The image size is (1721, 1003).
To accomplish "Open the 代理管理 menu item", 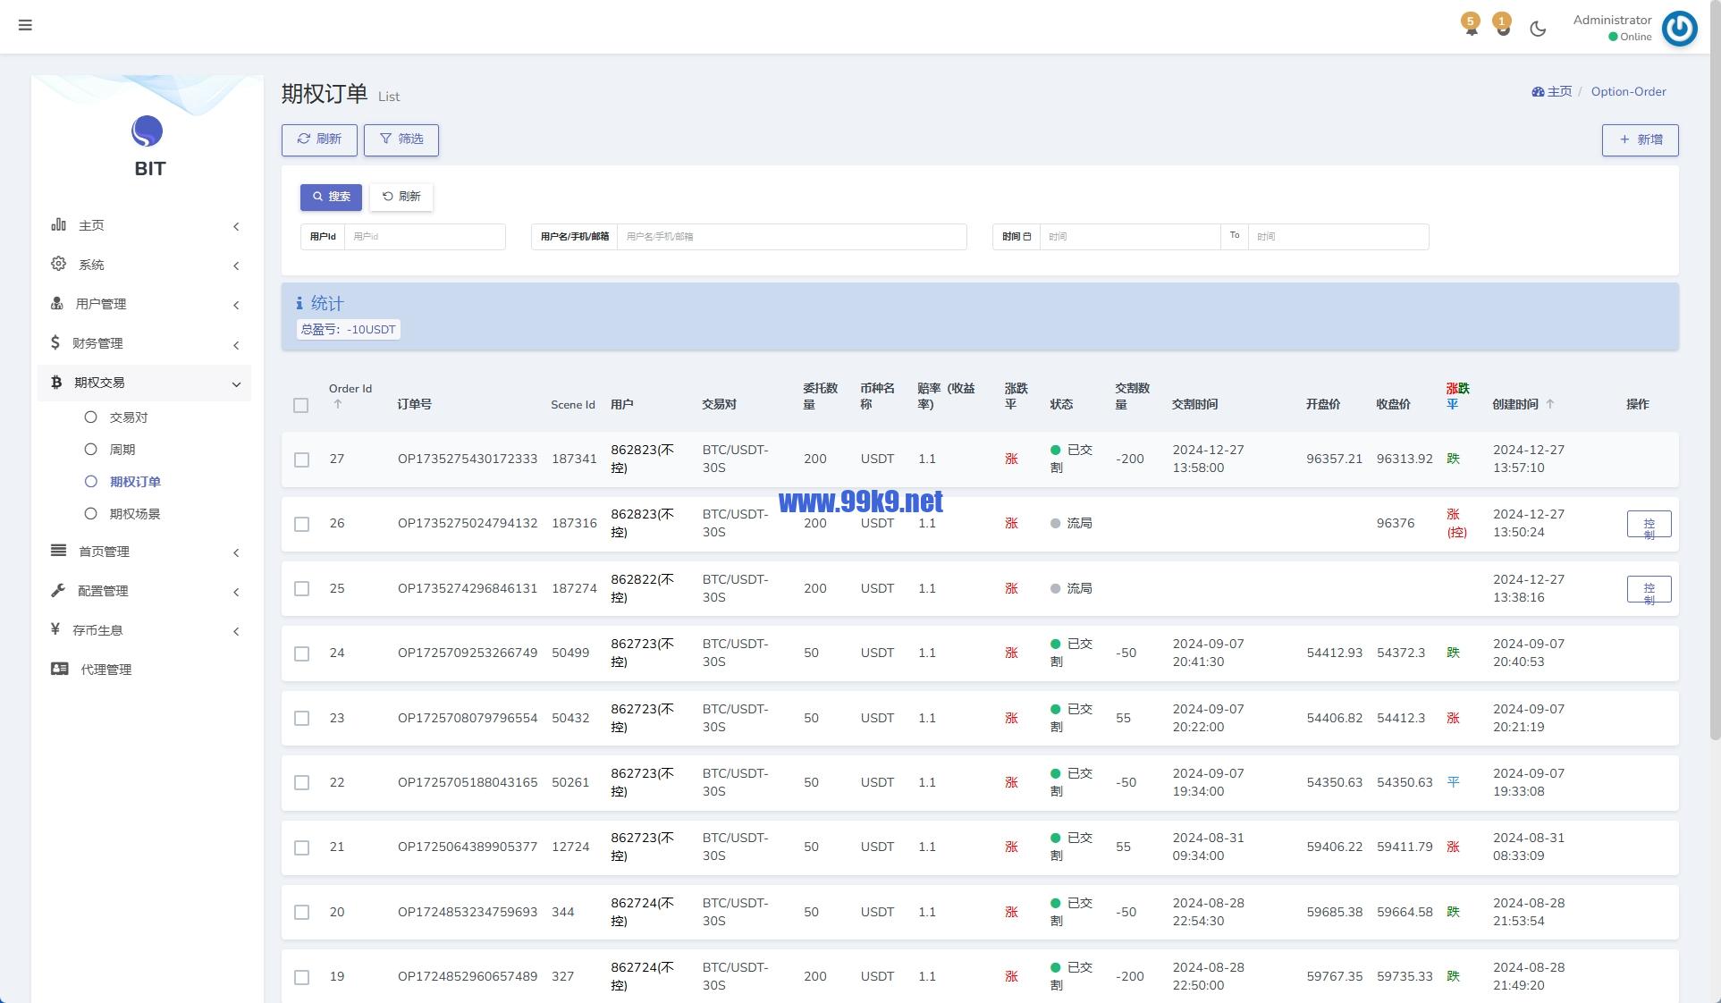I will pos(144,669).
